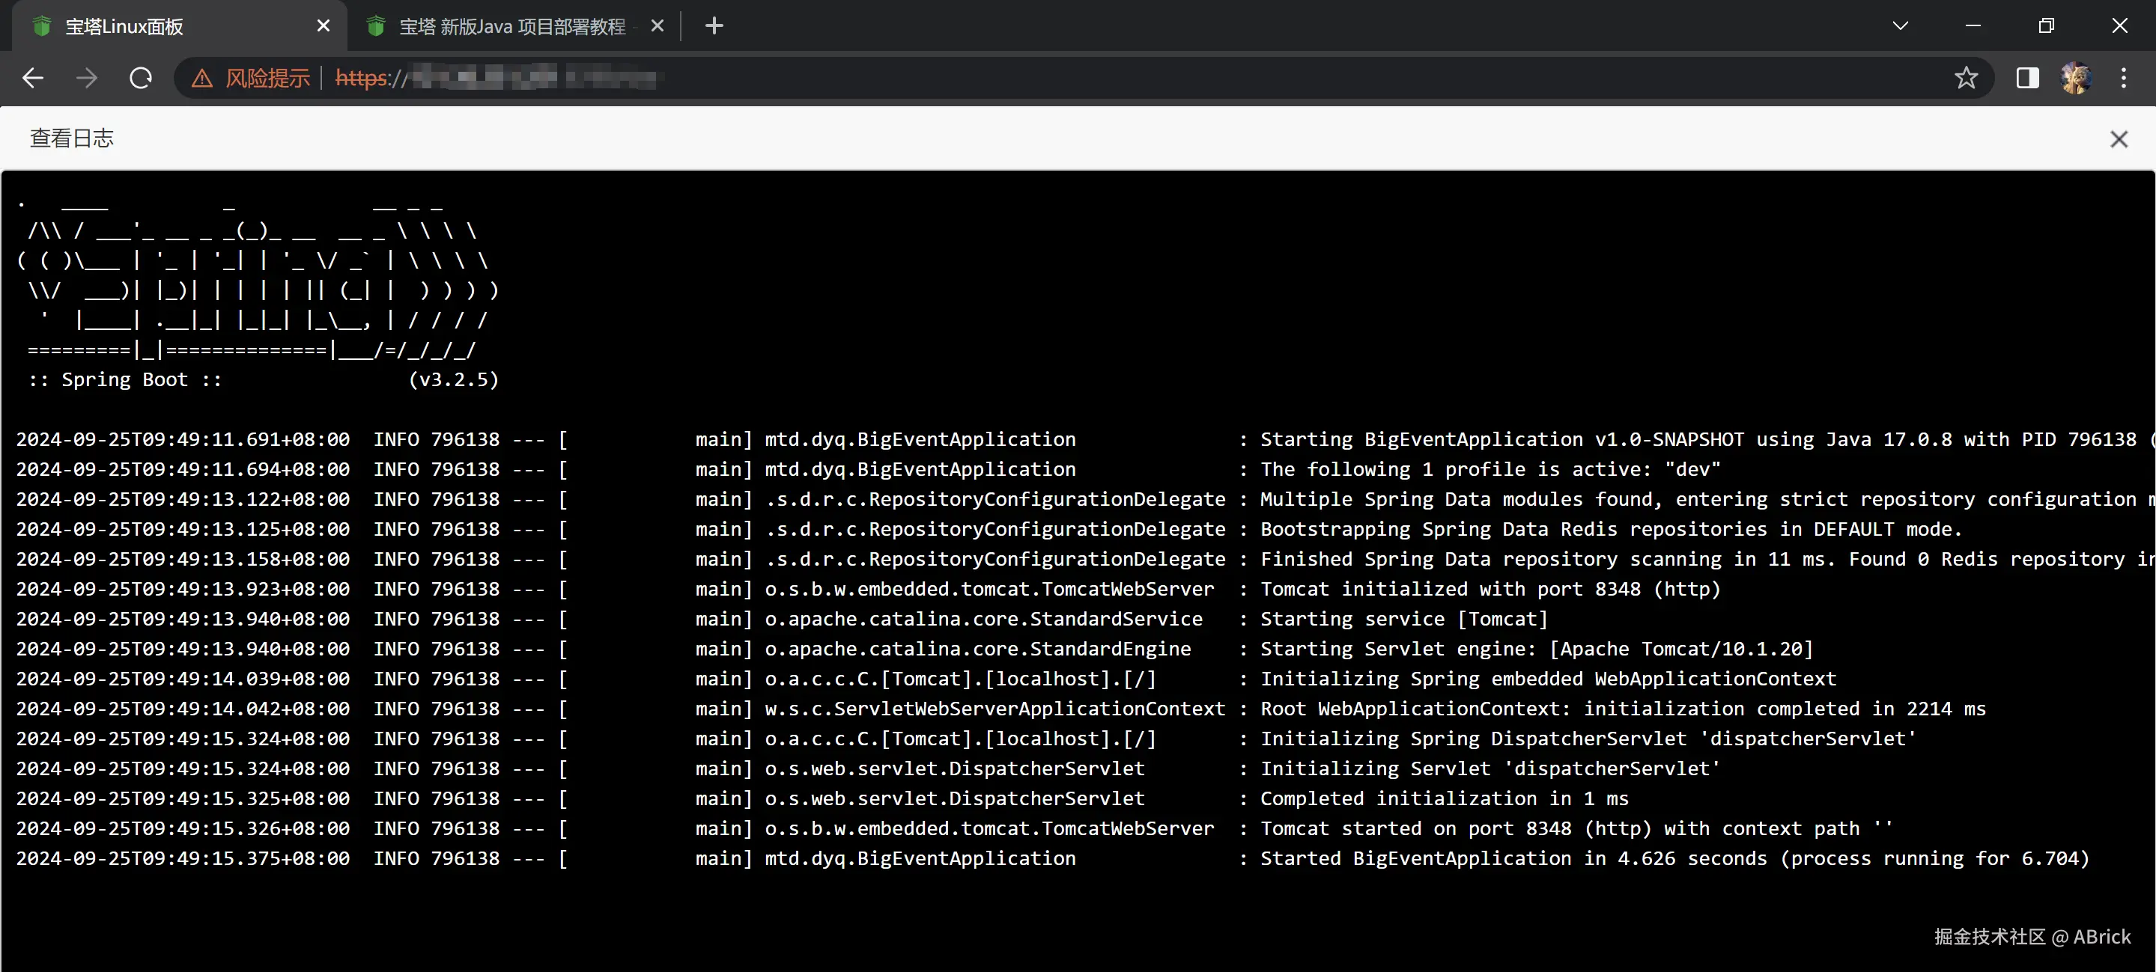Close the 宝塔Linux面板 tab
This screenshot has height=972, width=2156.
(x=323, y=26)
